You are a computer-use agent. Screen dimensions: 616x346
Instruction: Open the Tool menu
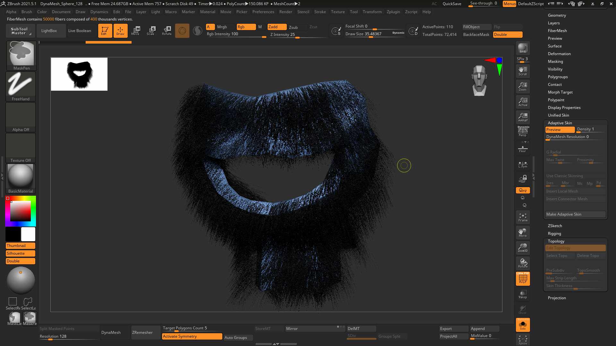pyautogui.click(x=354, y=12)
